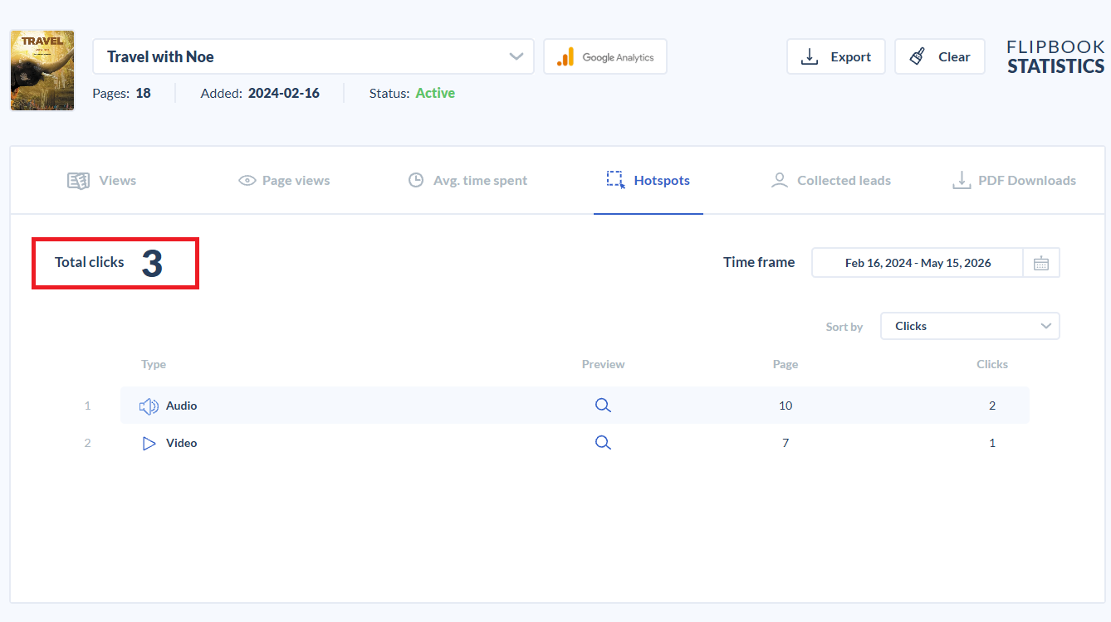Click the clock icon of Avg. time spent
Viewport: 1111px width, 622px height.
[416, 180]
